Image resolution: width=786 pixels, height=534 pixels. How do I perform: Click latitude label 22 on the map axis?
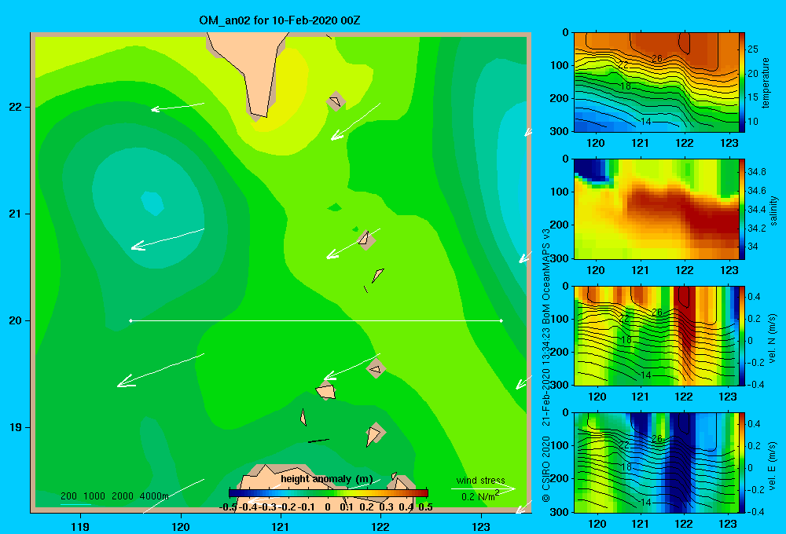(16, 108)
